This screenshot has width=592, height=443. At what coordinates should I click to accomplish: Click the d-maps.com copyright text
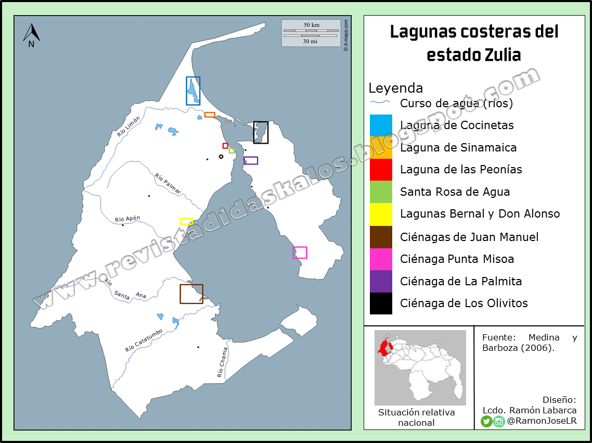pyautogui.click(x=348, y=34)
